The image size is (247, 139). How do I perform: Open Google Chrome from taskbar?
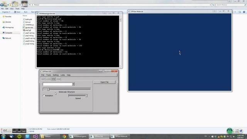coord(64,136)
